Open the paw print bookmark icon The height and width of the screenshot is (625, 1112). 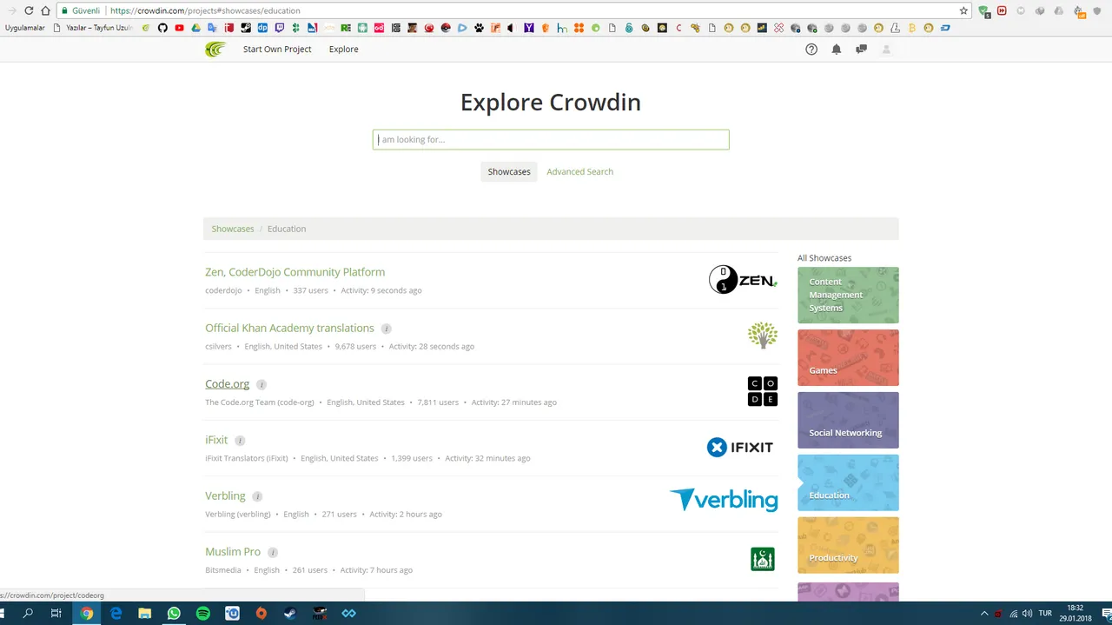point(479,28)
